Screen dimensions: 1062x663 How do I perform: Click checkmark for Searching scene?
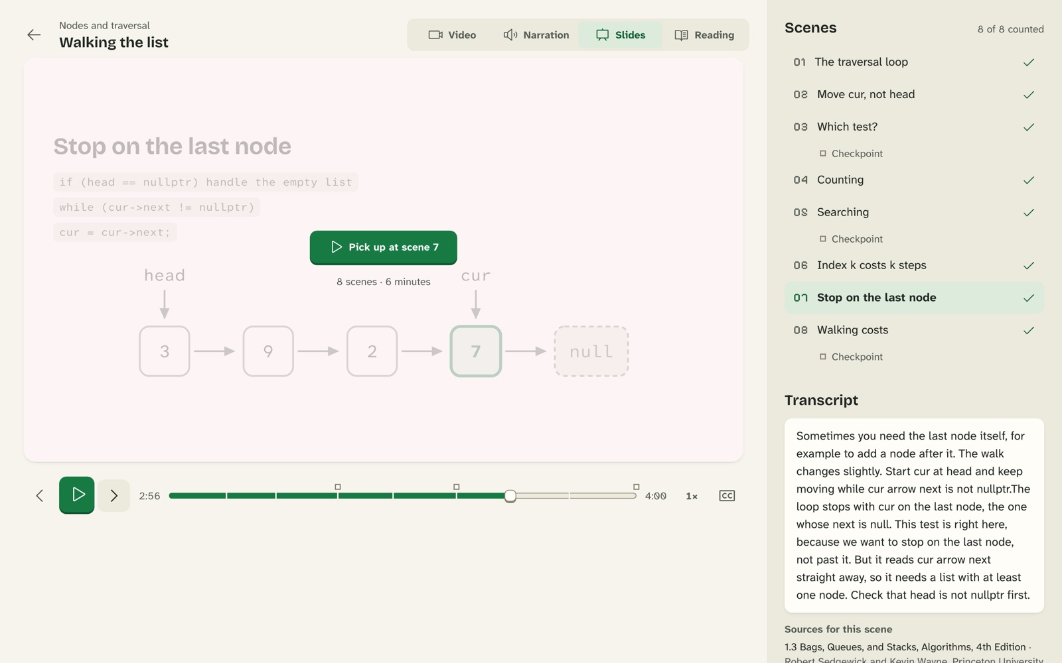1029,213
